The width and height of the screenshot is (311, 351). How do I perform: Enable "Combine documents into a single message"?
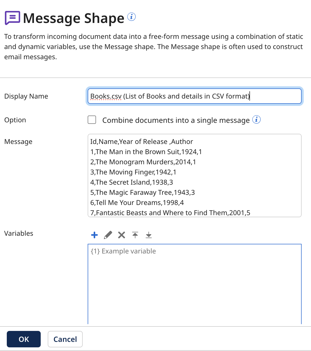point(92,120)
